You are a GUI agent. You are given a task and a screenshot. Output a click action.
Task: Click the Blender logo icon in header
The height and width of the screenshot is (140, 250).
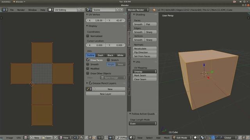pos(154,10)
